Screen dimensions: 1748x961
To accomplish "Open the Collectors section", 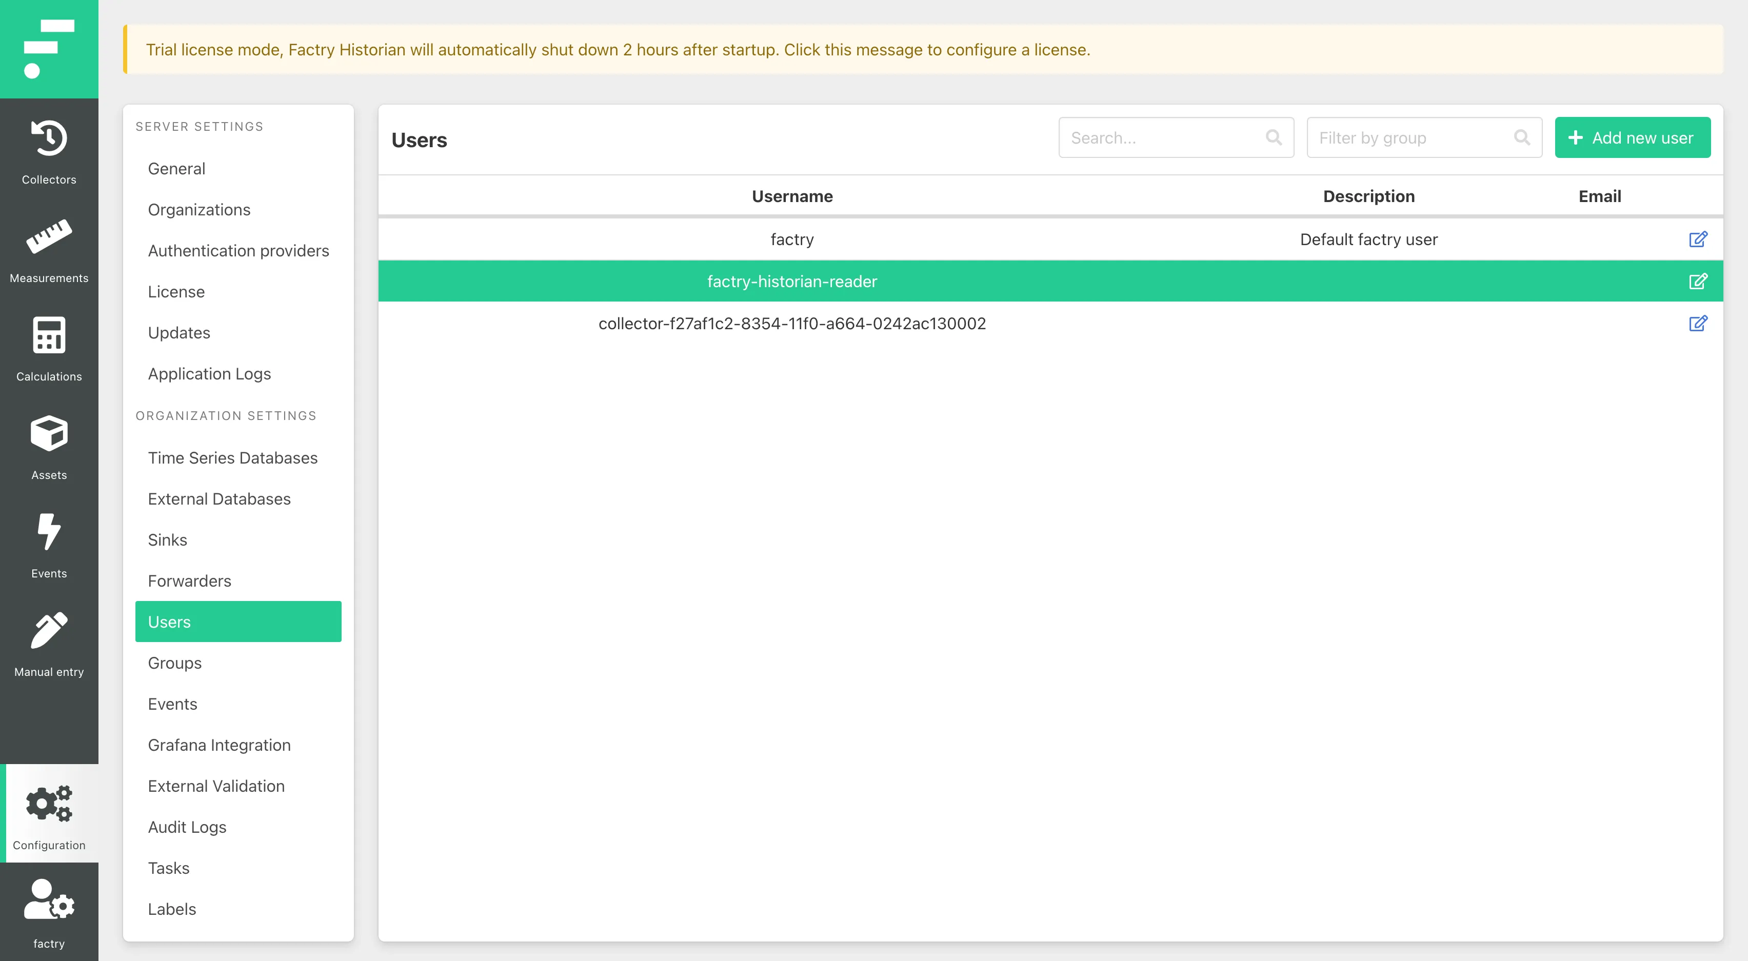I will (49, 152).
